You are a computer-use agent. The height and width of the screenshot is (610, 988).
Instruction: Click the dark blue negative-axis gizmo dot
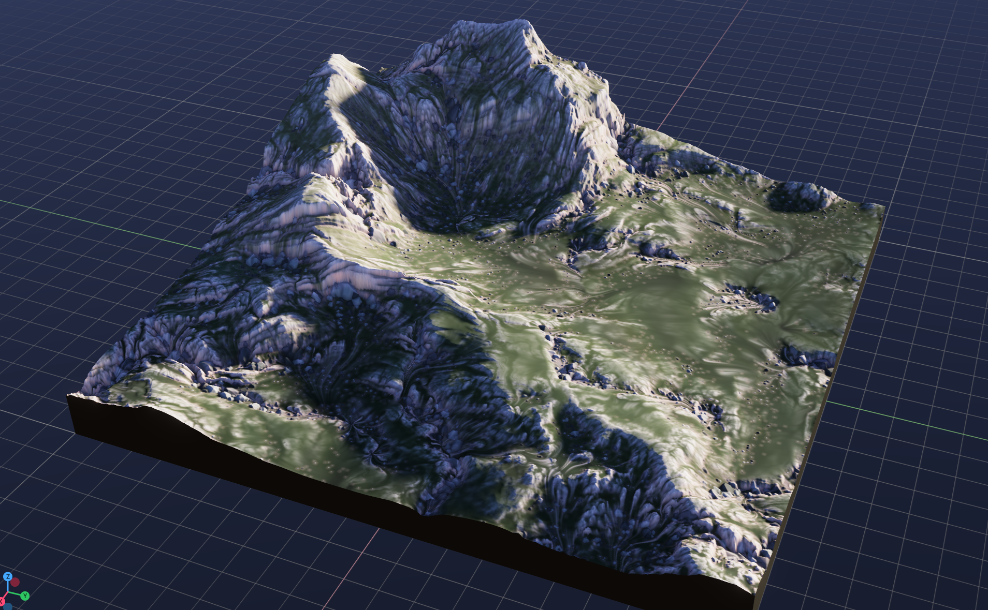(8, 607)
